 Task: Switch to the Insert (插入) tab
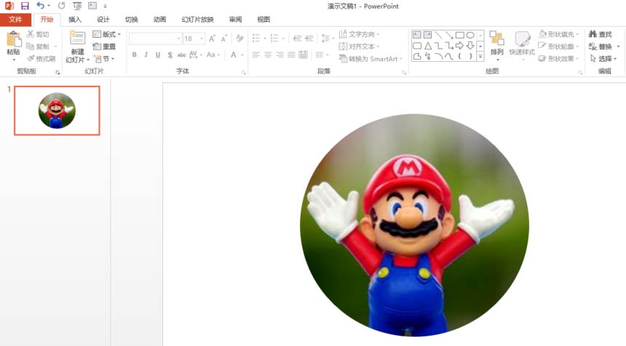(x=75, y=20)
